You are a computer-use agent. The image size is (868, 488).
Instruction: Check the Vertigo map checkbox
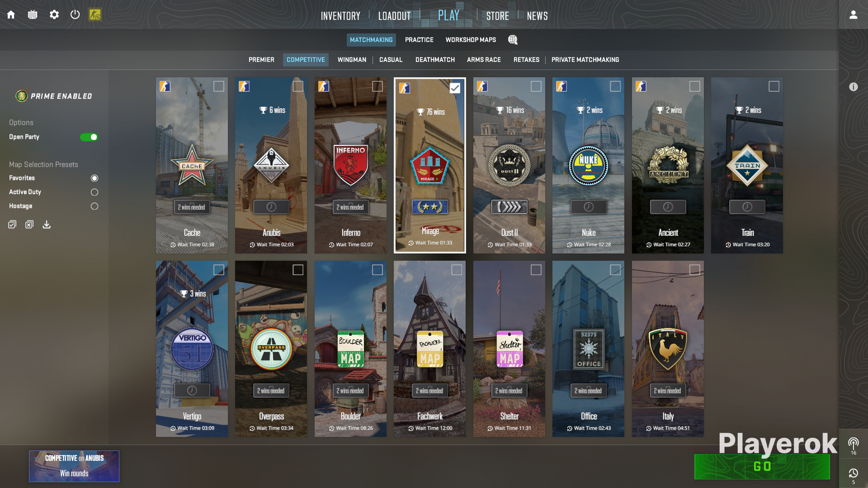coord(219,270)
